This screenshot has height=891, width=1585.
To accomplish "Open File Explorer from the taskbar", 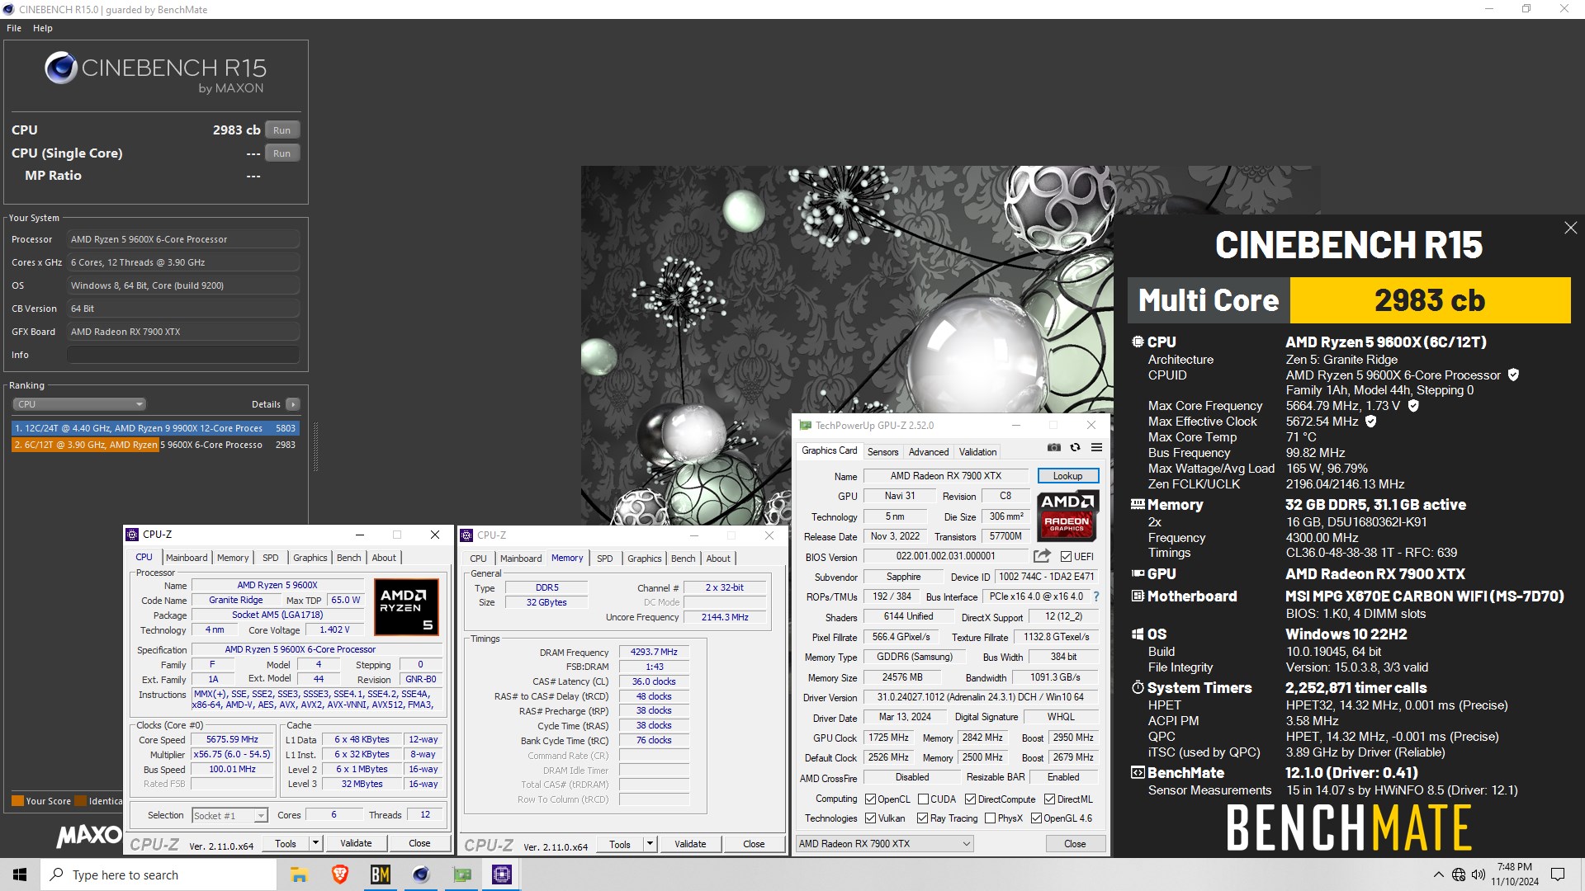I will (299, 874).
